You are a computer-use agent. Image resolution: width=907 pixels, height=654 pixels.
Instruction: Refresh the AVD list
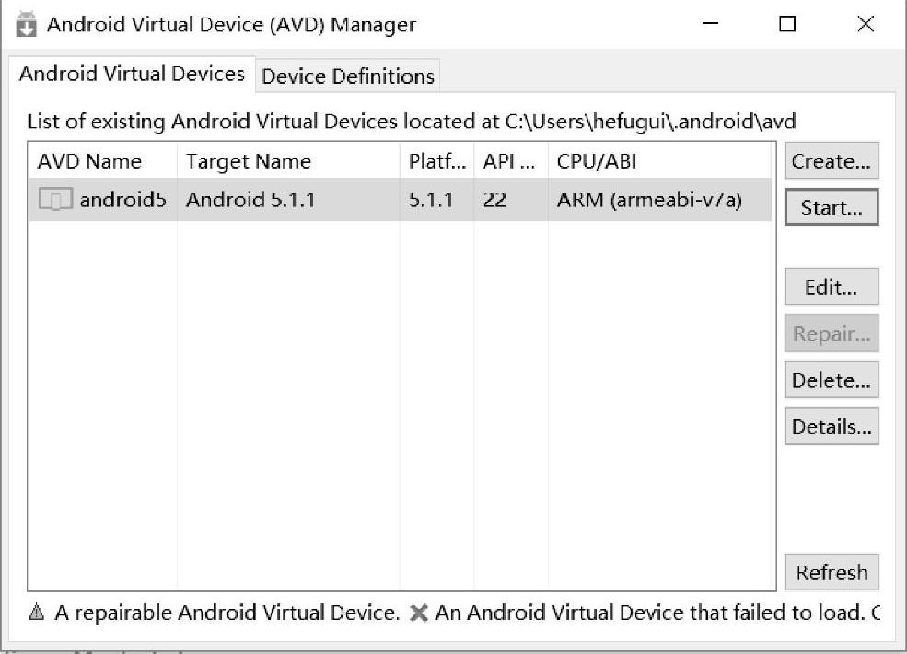pos(831,572)
